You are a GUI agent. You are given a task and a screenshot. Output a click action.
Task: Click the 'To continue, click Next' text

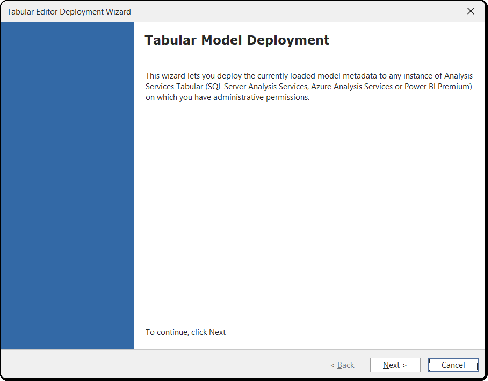[186, 332]
